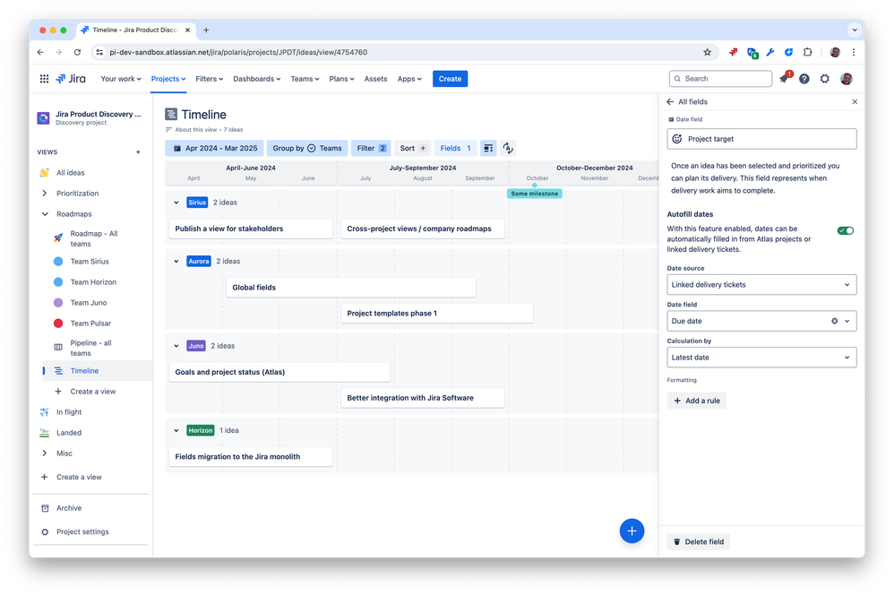This screenshot has height=596, width=894.
Task: Click the browser address bar URL
Action: [238, 52]
